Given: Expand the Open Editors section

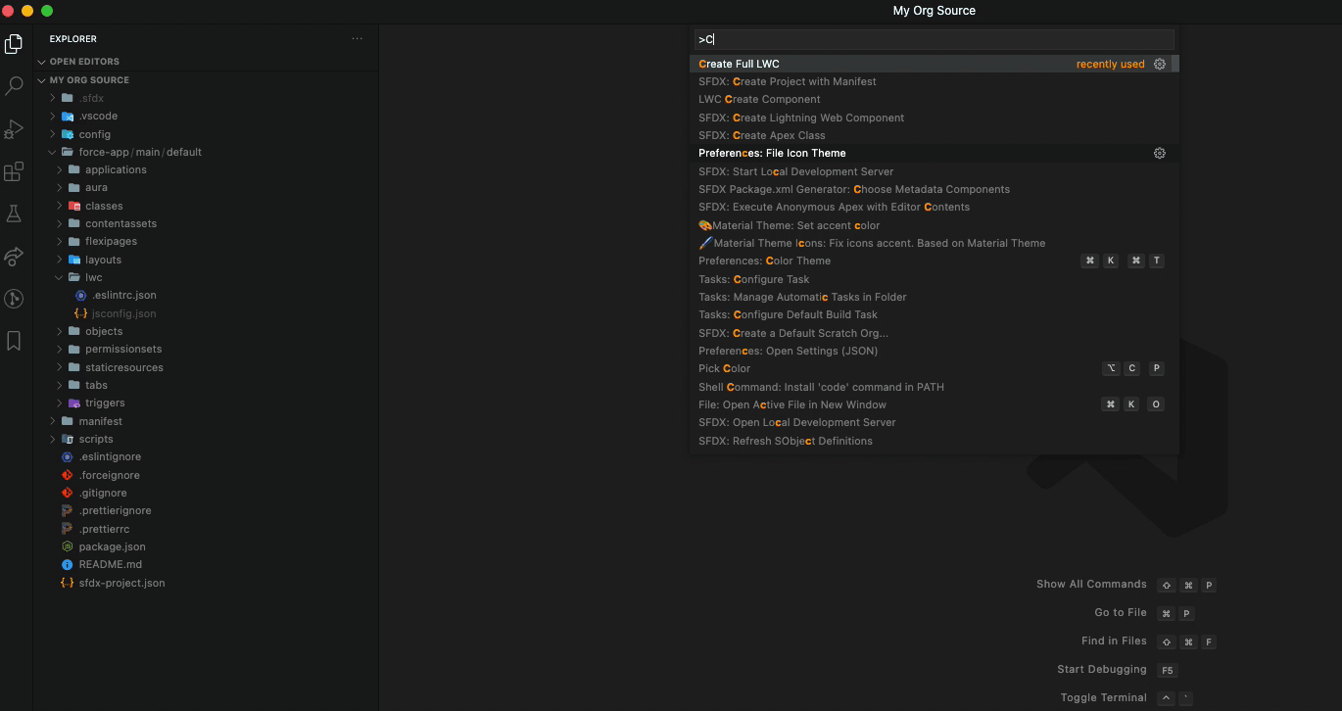Looking at the screenshot, I should coord(42,62).
